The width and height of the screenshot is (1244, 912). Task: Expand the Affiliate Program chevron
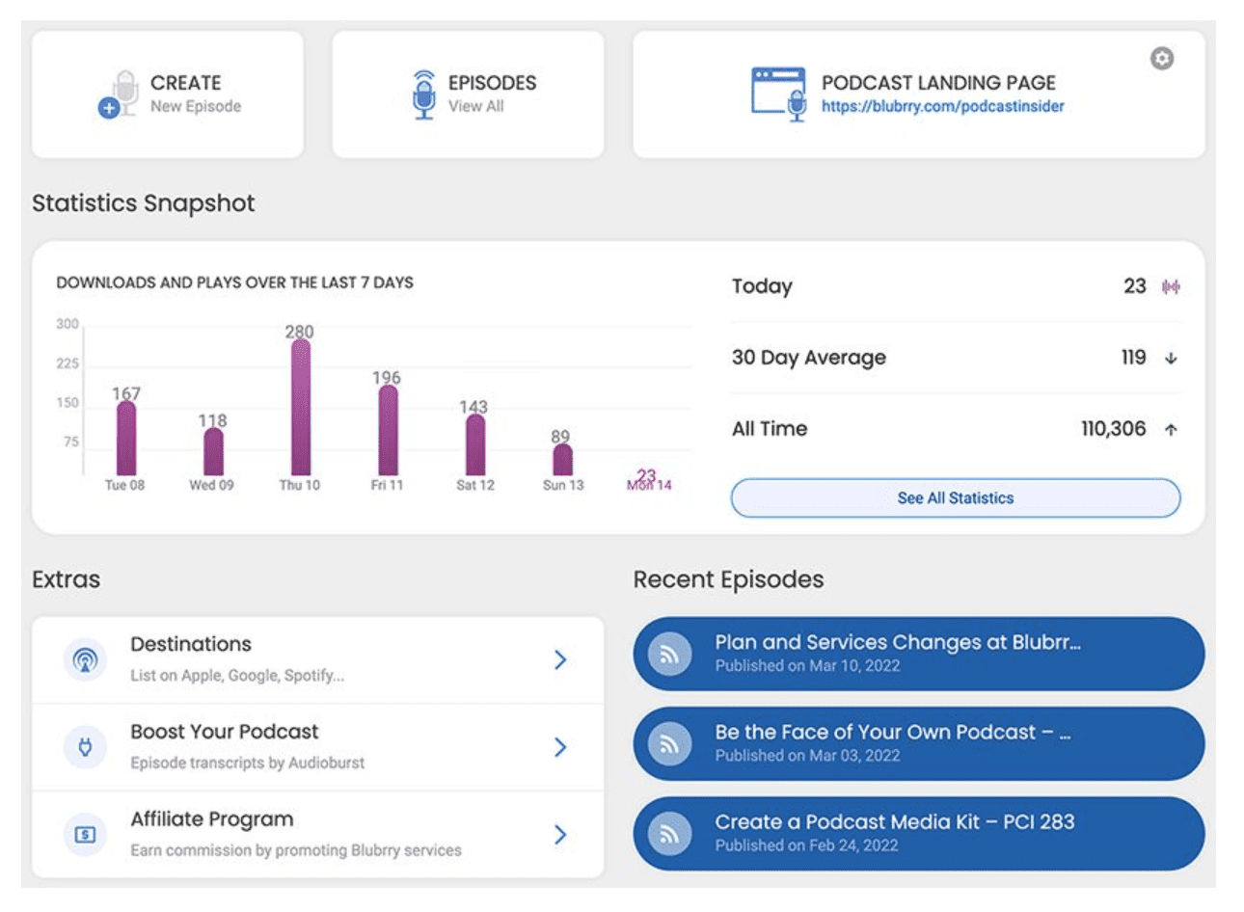(559, 835)
